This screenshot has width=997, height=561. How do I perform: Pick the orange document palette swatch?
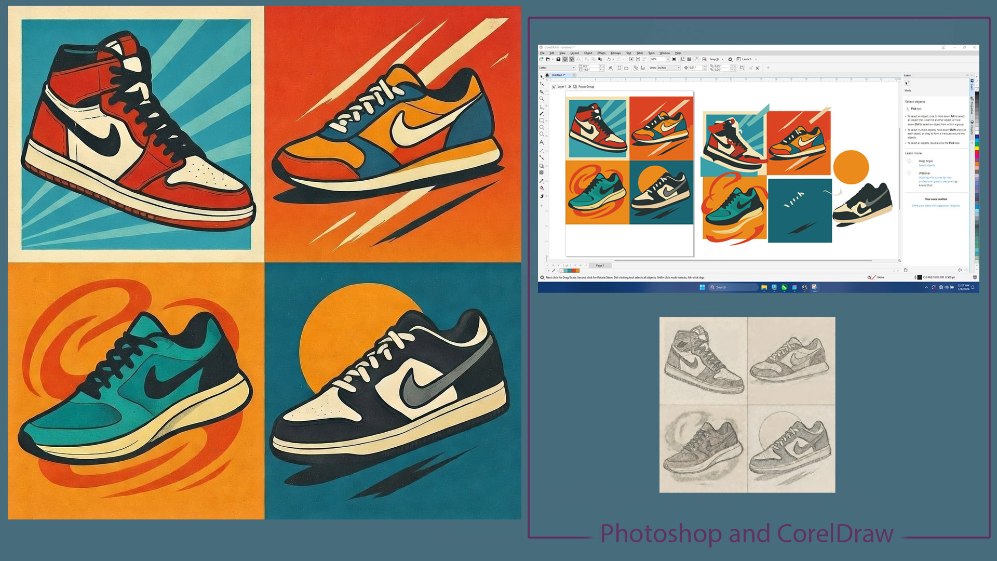click(x=577, y=271)
